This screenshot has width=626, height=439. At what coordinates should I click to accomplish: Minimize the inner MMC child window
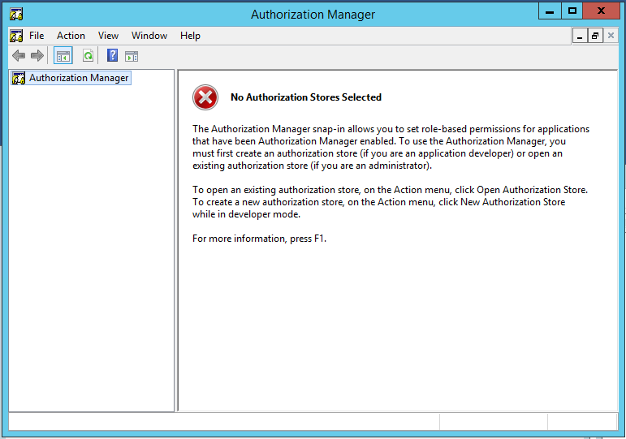[x=580, y=36]
